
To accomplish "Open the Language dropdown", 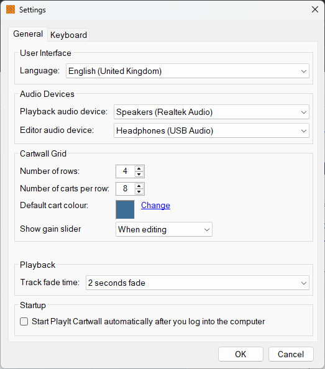I will [x=187, y=71].
